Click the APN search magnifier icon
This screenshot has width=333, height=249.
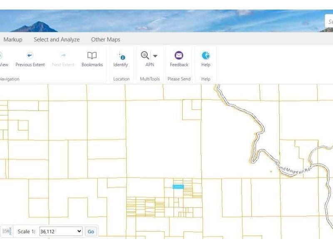(145, 56)
